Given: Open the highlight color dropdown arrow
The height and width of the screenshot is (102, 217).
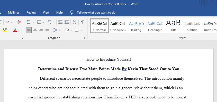Looking at the screenshot, I should point(10,30).
